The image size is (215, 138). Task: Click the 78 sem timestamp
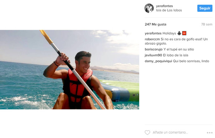(x=207, y=24)
